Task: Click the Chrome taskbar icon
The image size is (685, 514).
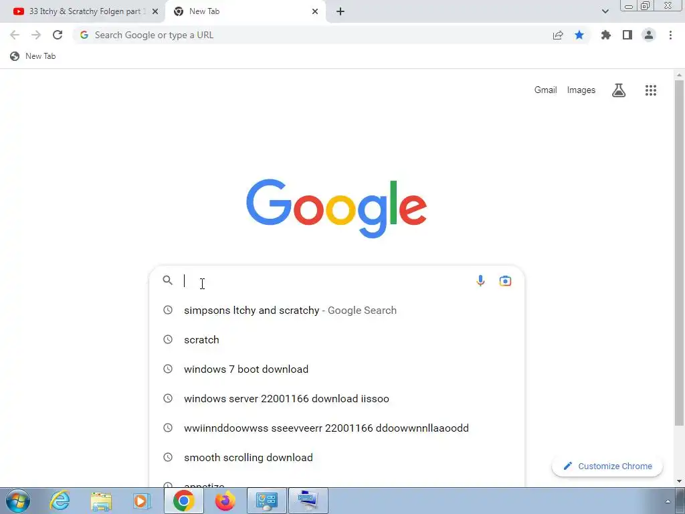Action: point(183,501)
